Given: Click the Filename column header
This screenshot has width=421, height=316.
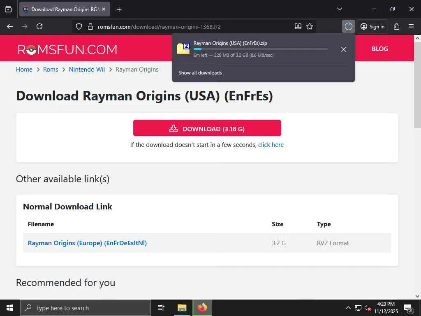Looking at the screenshot, I should pyautogui.click(x=41, y=224).
